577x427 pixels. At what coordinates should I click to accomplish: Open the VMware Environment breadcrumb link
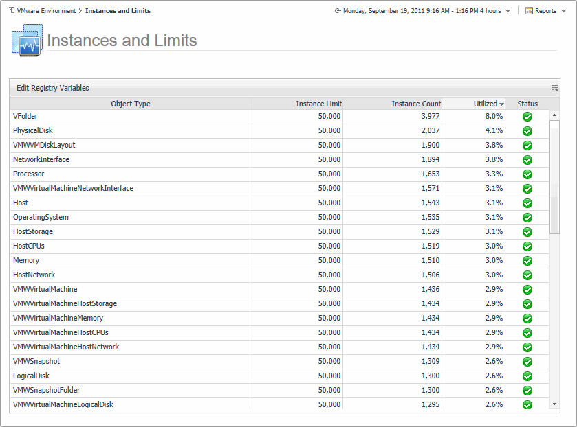46,11
